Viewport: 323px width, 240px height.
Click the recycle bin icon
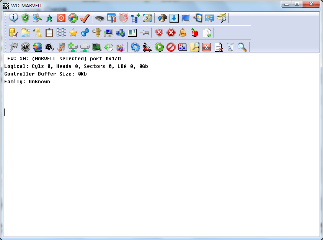[230, 47]
